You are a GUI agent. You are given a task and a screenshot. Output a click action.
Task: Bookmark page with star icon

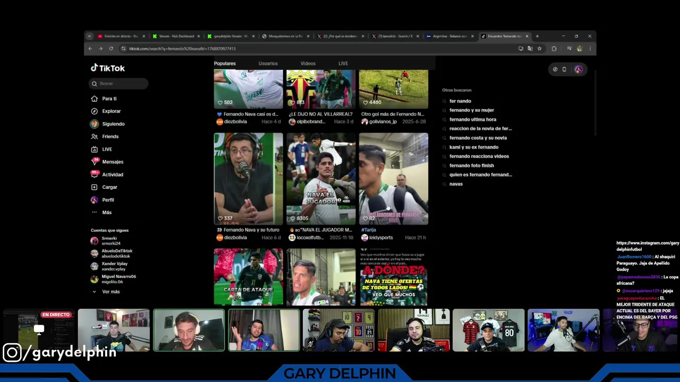point(539,49)
